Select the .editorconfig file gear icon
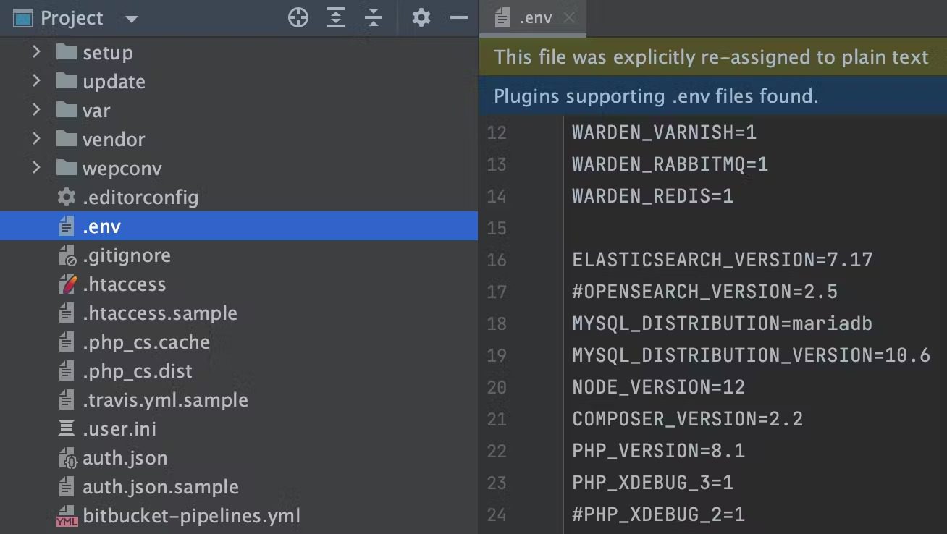 pyautogui.click(x=67, y=197)
